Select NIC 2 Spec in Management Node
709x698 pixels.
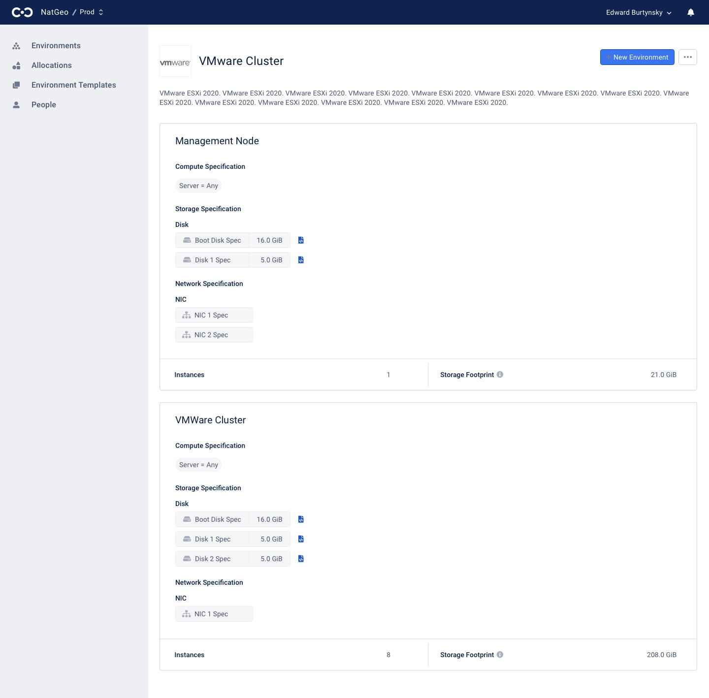[214, 335]
